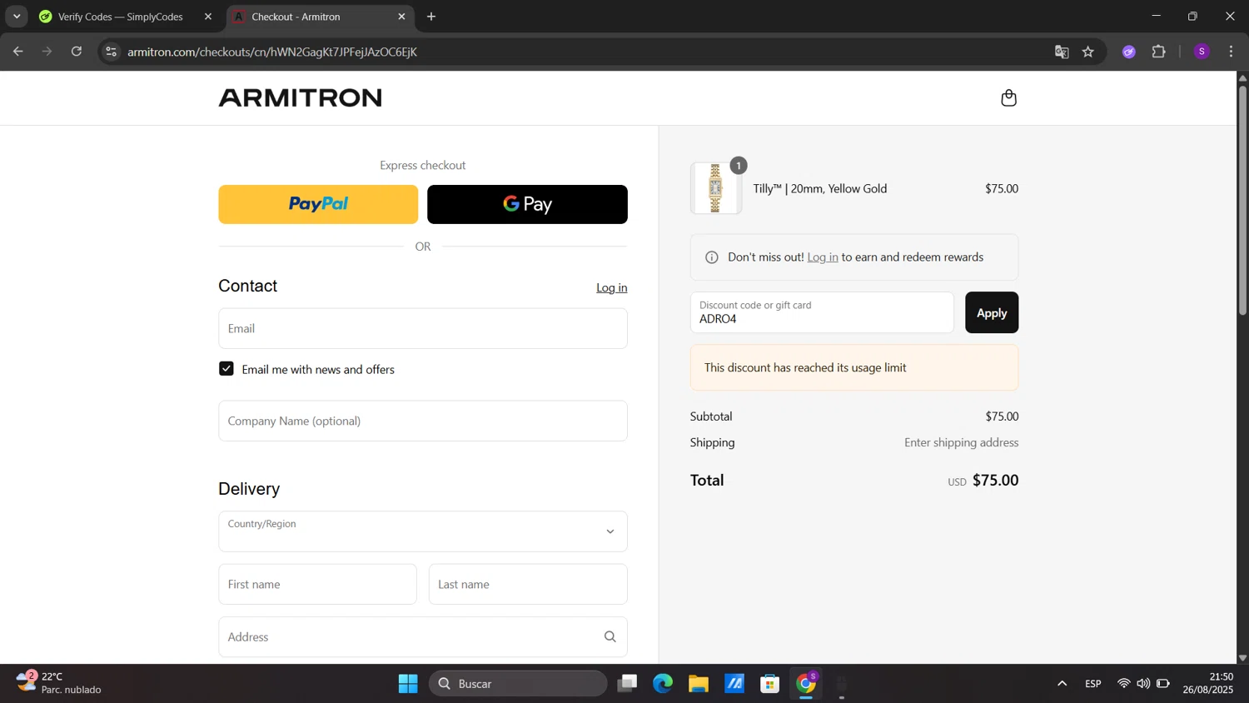
Task: Open File Explorer from taskbar
Action: coord(699,684)
